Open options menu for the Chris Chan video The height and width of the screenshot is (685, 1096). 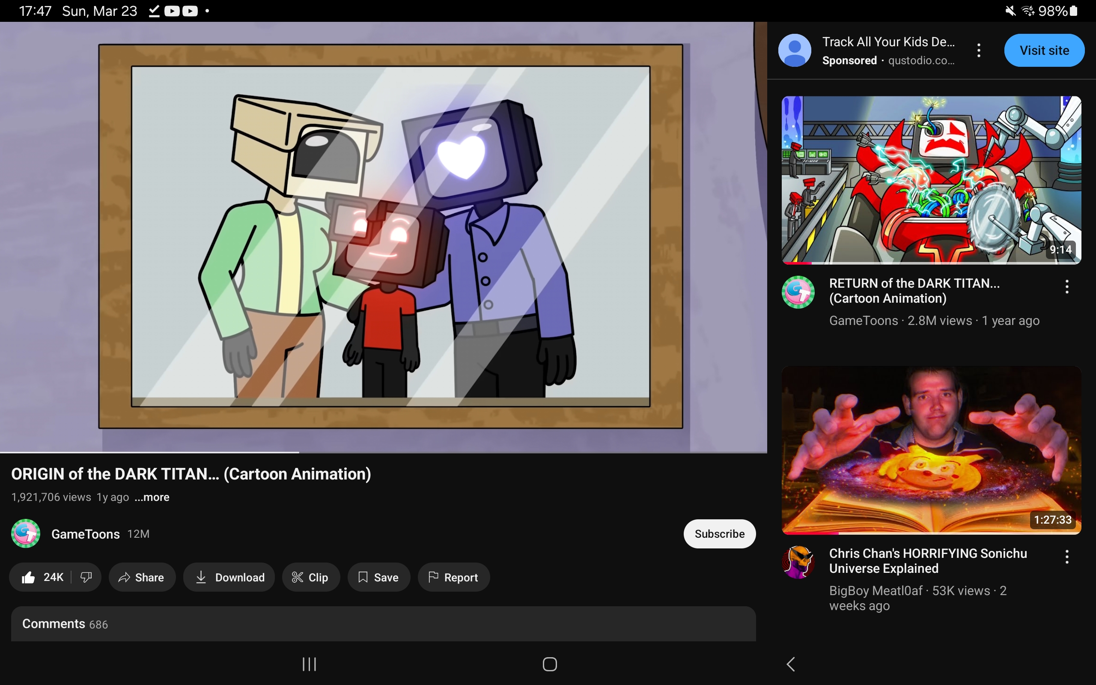point(1067,557)
